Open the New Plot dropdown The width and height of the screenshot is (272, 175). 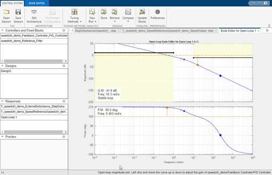coord(92,15)
